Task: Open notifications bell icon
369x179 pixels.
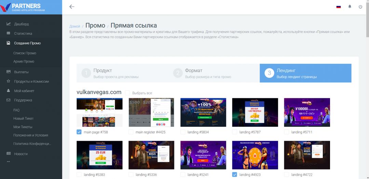Action: pyautogui.click(x=350, y=6)
